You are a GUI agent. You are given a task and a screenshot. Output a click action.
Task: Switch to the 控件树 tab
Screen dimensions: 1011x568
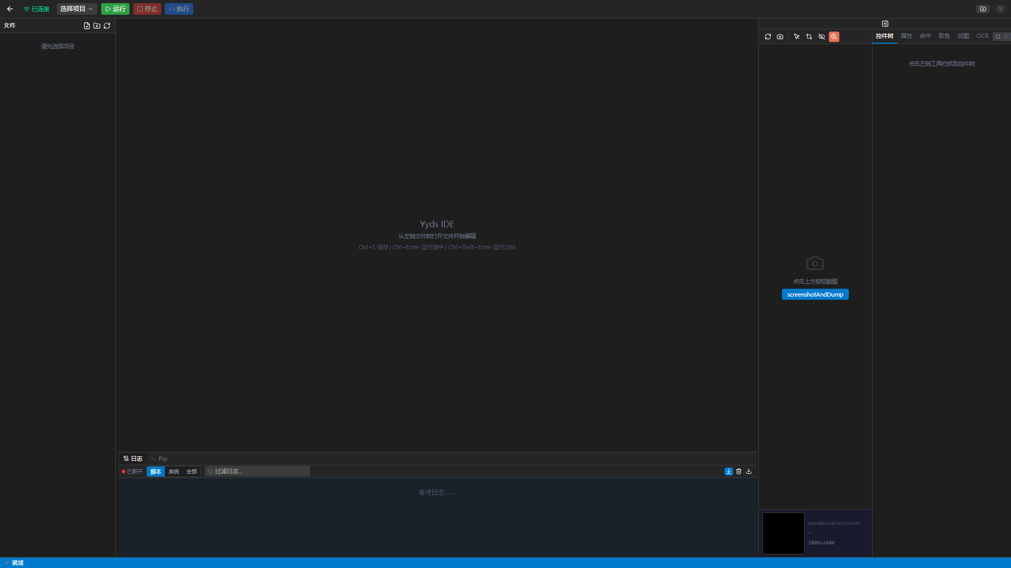885,36
